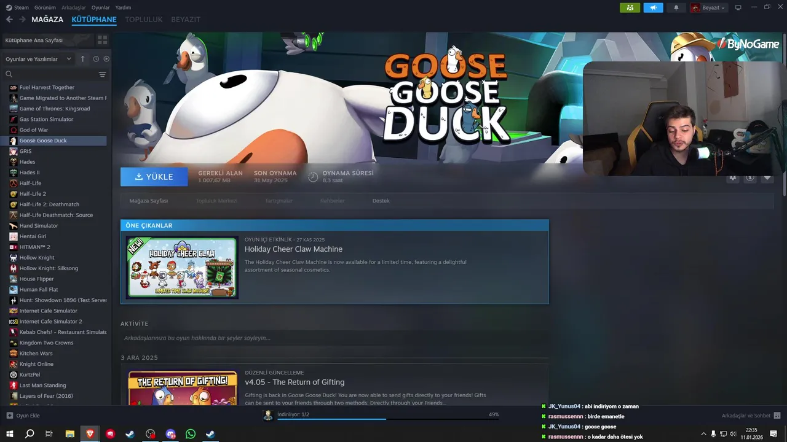Open the Steam menu
787x442 pixels.
(17, 7)
